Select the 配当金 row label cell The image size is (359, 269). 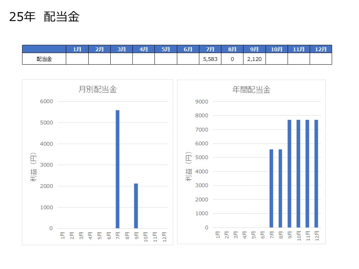[x=44, y=59]
